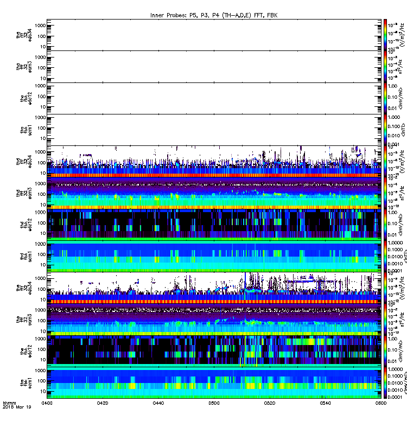Click the 0500 time tick label
This screenshot has width=407, height=434.
[214, 403]
